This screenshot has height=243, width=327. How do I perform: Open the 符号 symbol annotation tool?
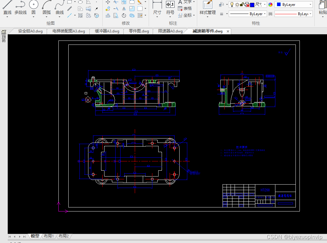click(170, 7)
